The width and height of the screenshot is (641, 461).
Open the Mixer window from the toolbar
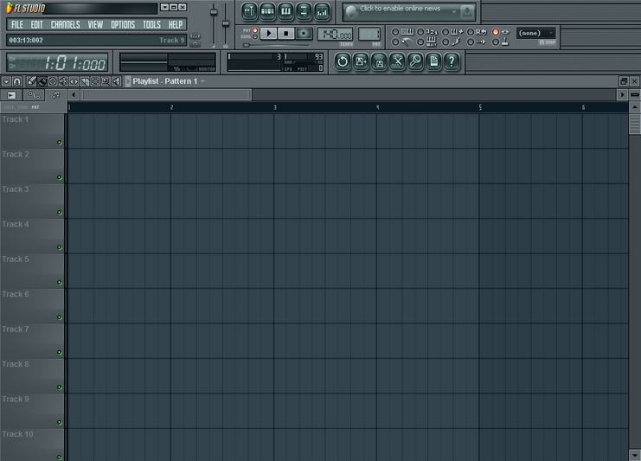pos(322,11)
